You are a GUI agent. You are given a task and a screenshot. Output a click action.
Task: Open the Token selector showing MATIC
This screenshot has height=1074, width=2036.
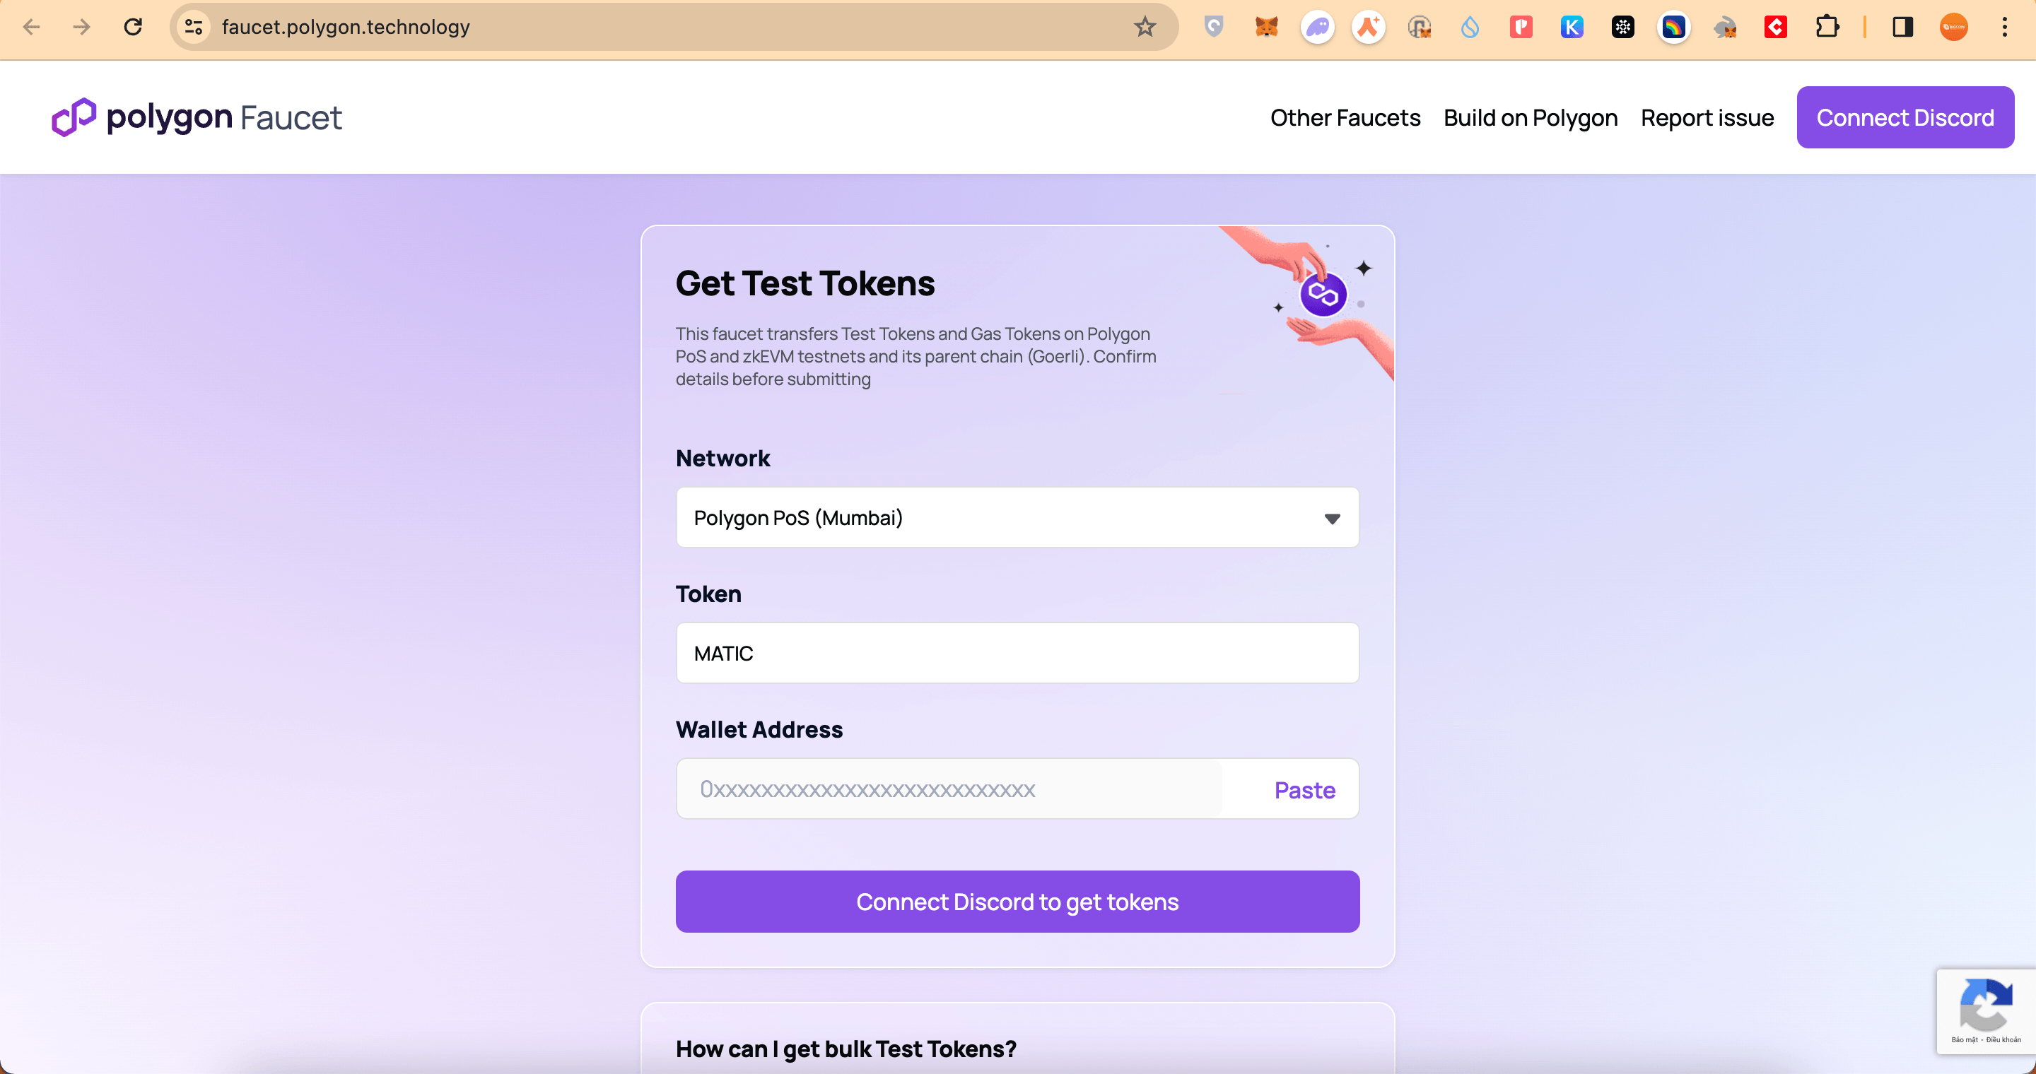[x=1017, y=653]
